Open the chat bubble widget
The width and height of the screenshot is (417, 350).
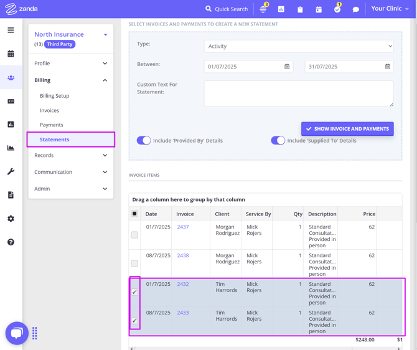[x=17, y=333]
